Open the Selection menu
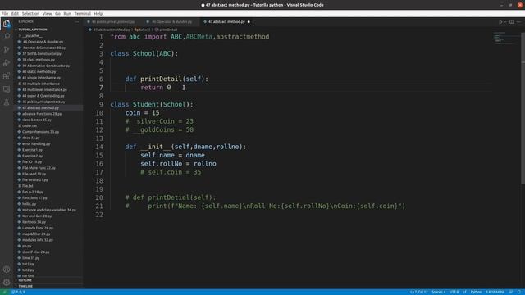 pyautogui.click(x=30, y=14)
